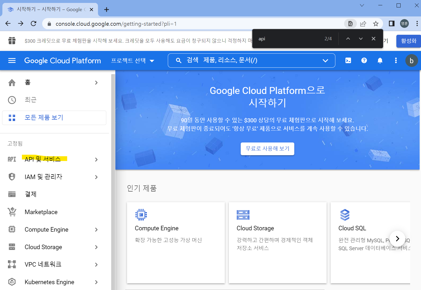Open the Compute Engine product card
Viewport: 421px width, 290px height.
[x=176, y=243]
